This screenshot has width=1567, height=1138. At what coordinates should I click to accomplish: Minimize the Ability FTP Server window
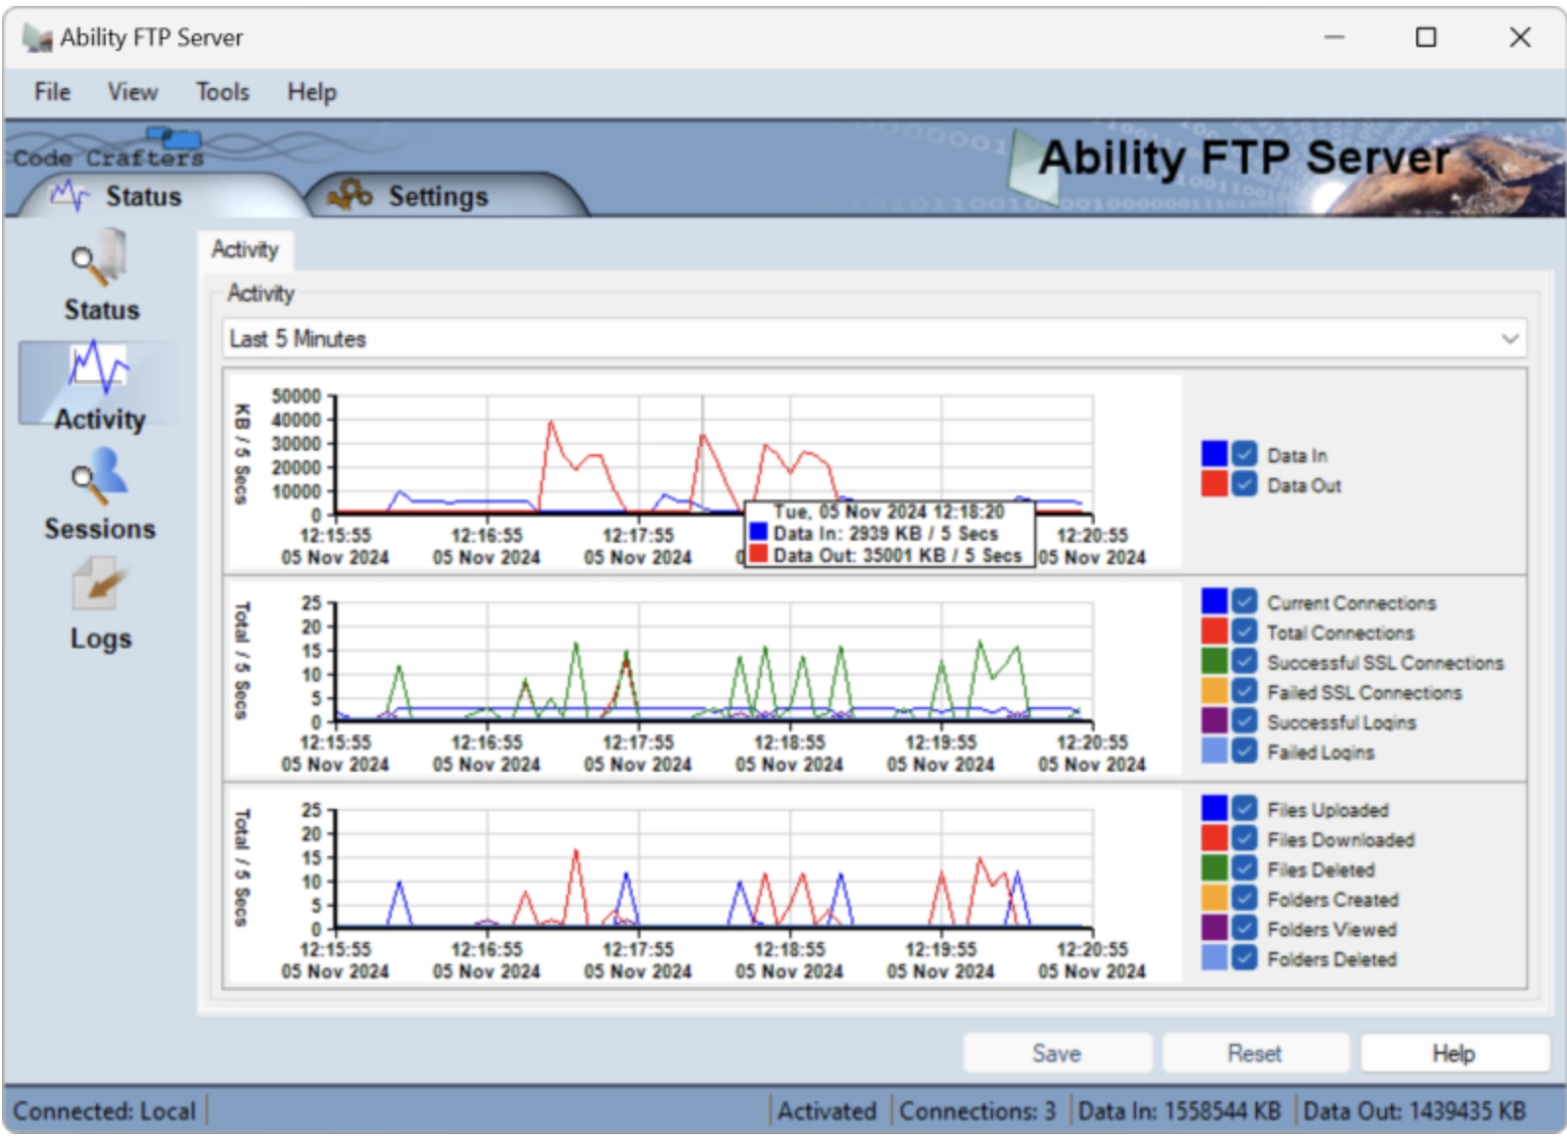click(x=1334, y=37)
